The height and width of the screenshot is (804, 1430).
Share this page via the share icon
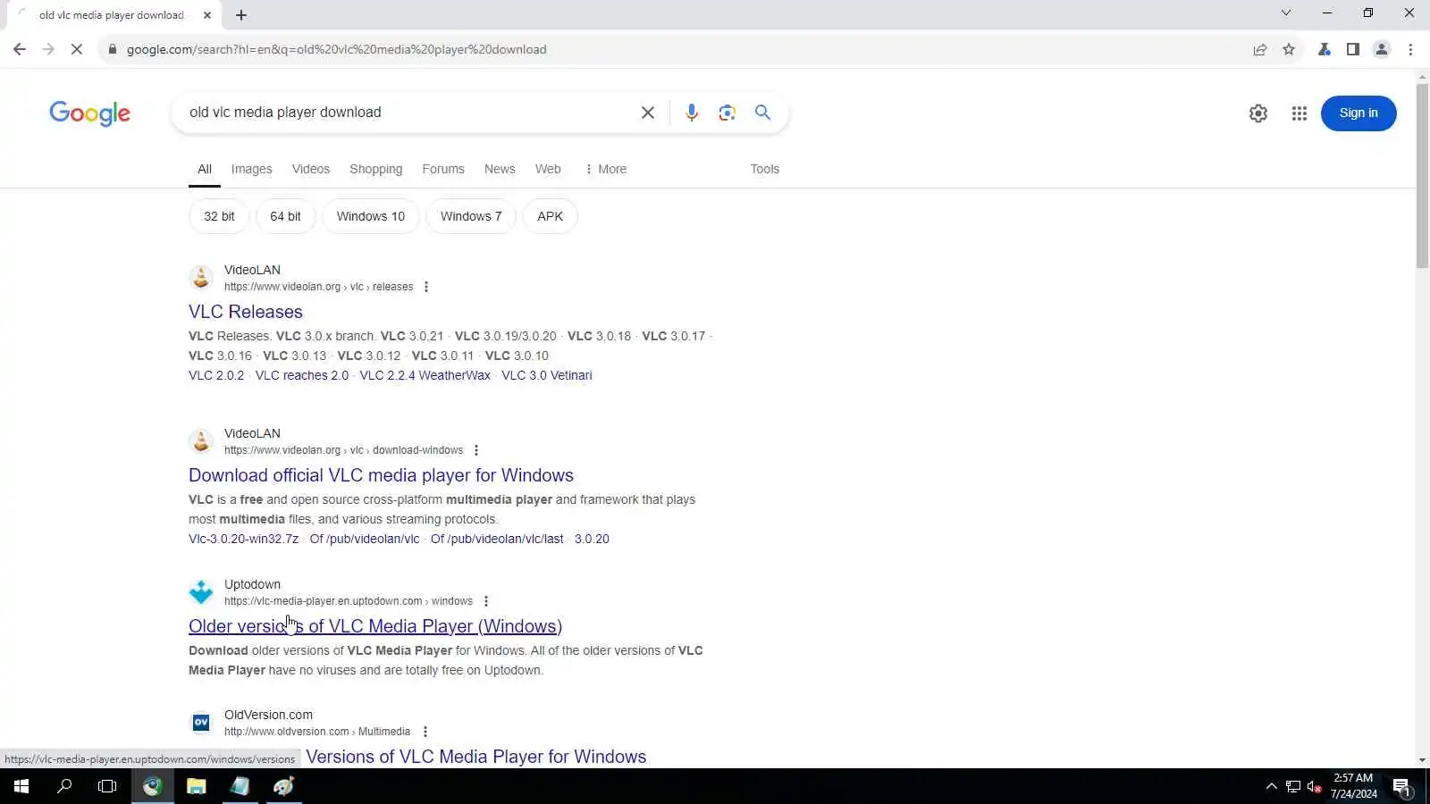coord(1260,49)
